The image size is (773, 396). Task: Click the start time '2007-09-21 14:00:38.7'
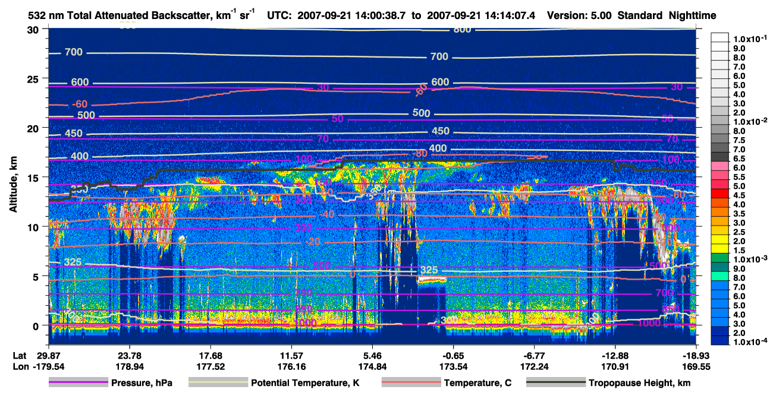353,15
